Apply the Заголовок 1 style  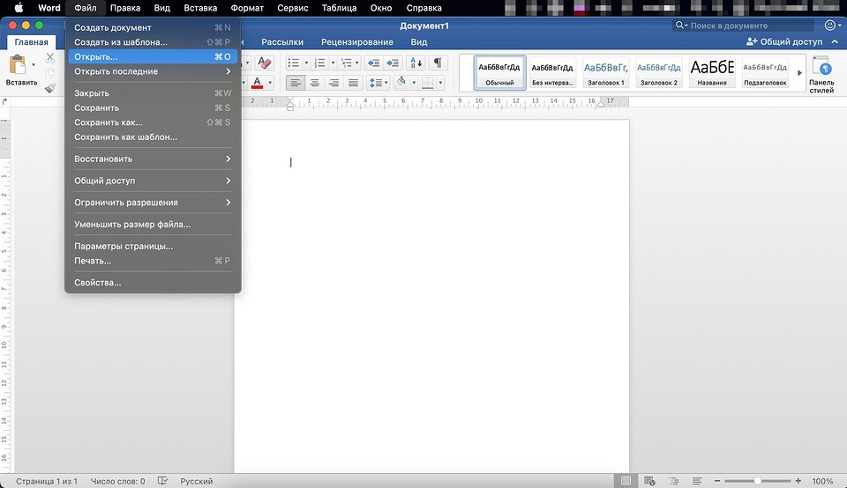coord(605,72)
